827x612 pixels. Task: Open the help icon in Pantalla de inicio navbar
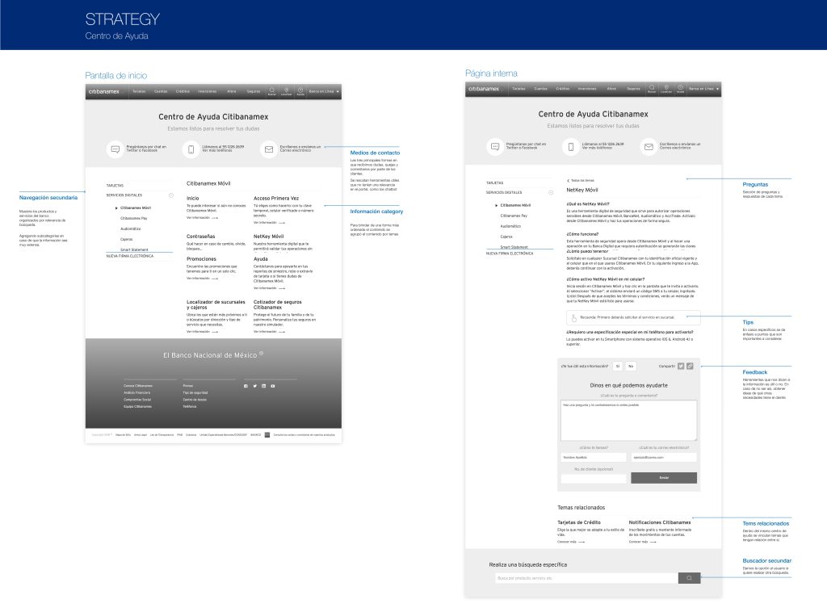[300, 91]
